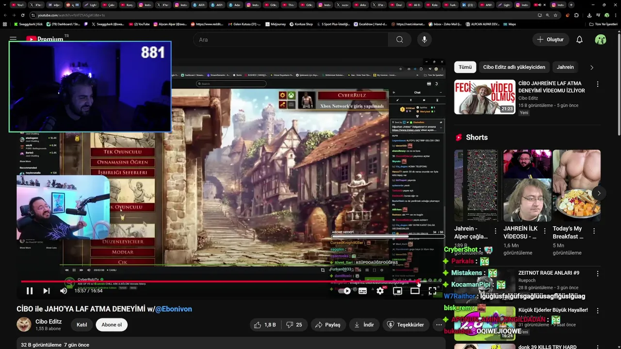Open the YouTube guide hamburger menu
The image size is (621, 349).
13,39
